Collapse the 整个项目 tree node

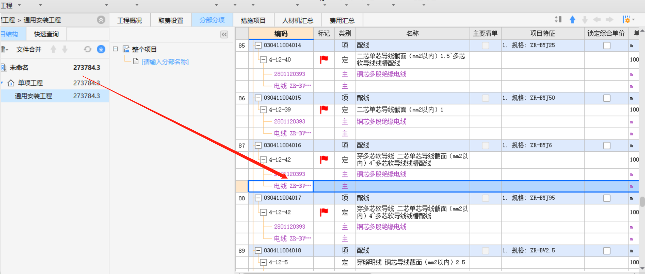click(x=115, y=49)
